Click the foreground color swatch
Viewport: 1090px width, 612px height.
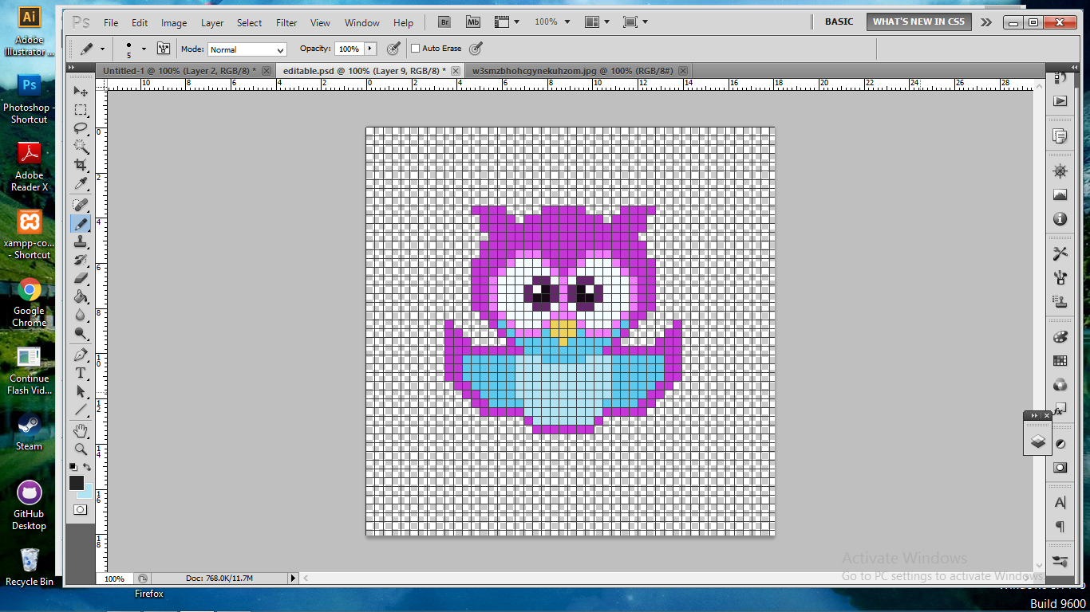pyautogui.click(x=77, y=483)
